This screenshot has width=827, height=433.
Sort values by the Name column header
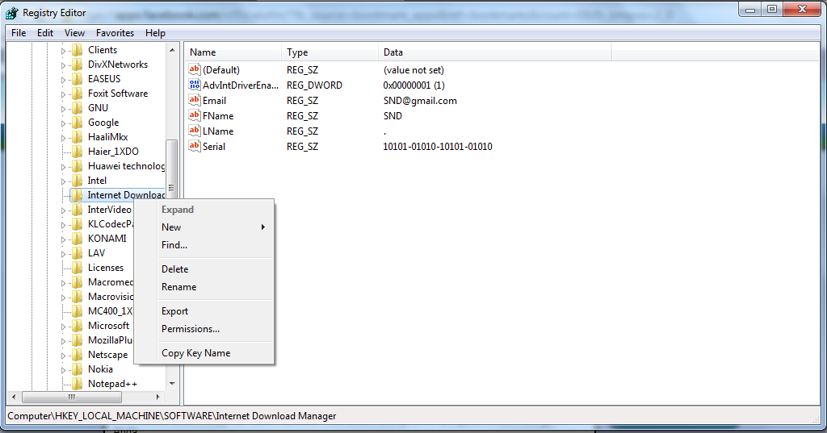point(233,52)
